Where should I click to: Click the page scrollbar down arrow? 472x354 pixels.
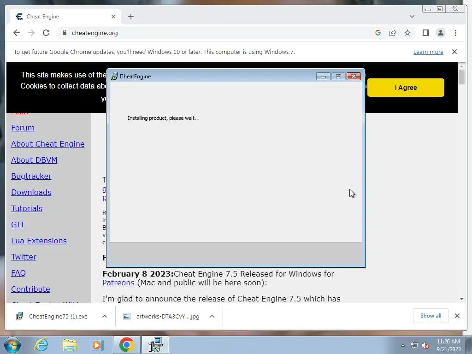(x=461, y=299)
